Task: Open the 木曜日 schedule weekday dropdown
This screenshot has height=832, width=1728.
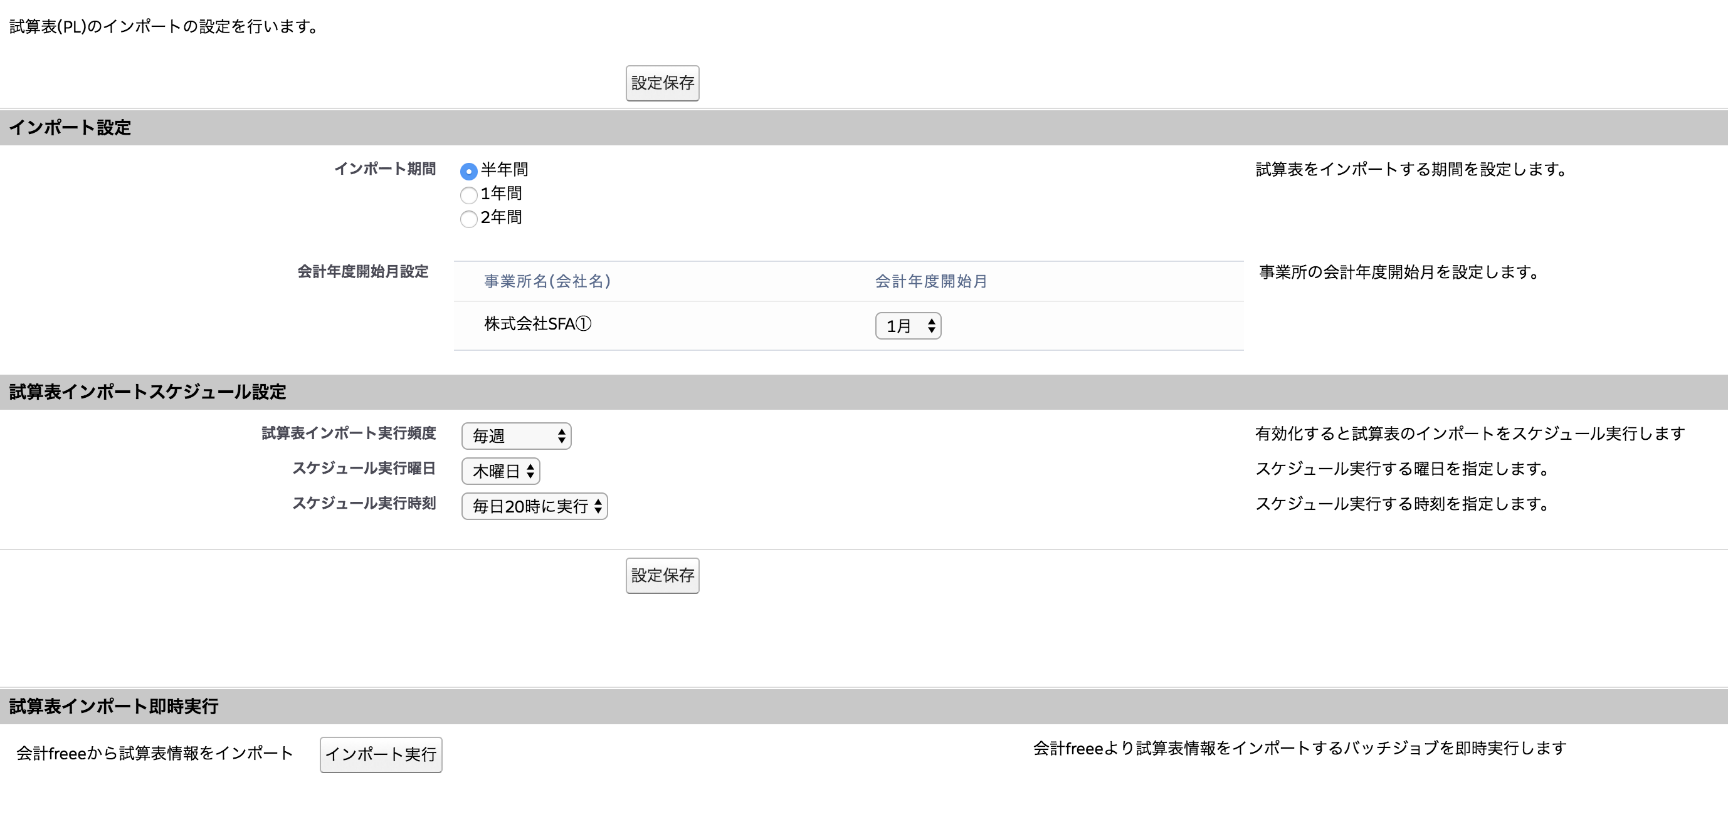Action: (500, 471)
